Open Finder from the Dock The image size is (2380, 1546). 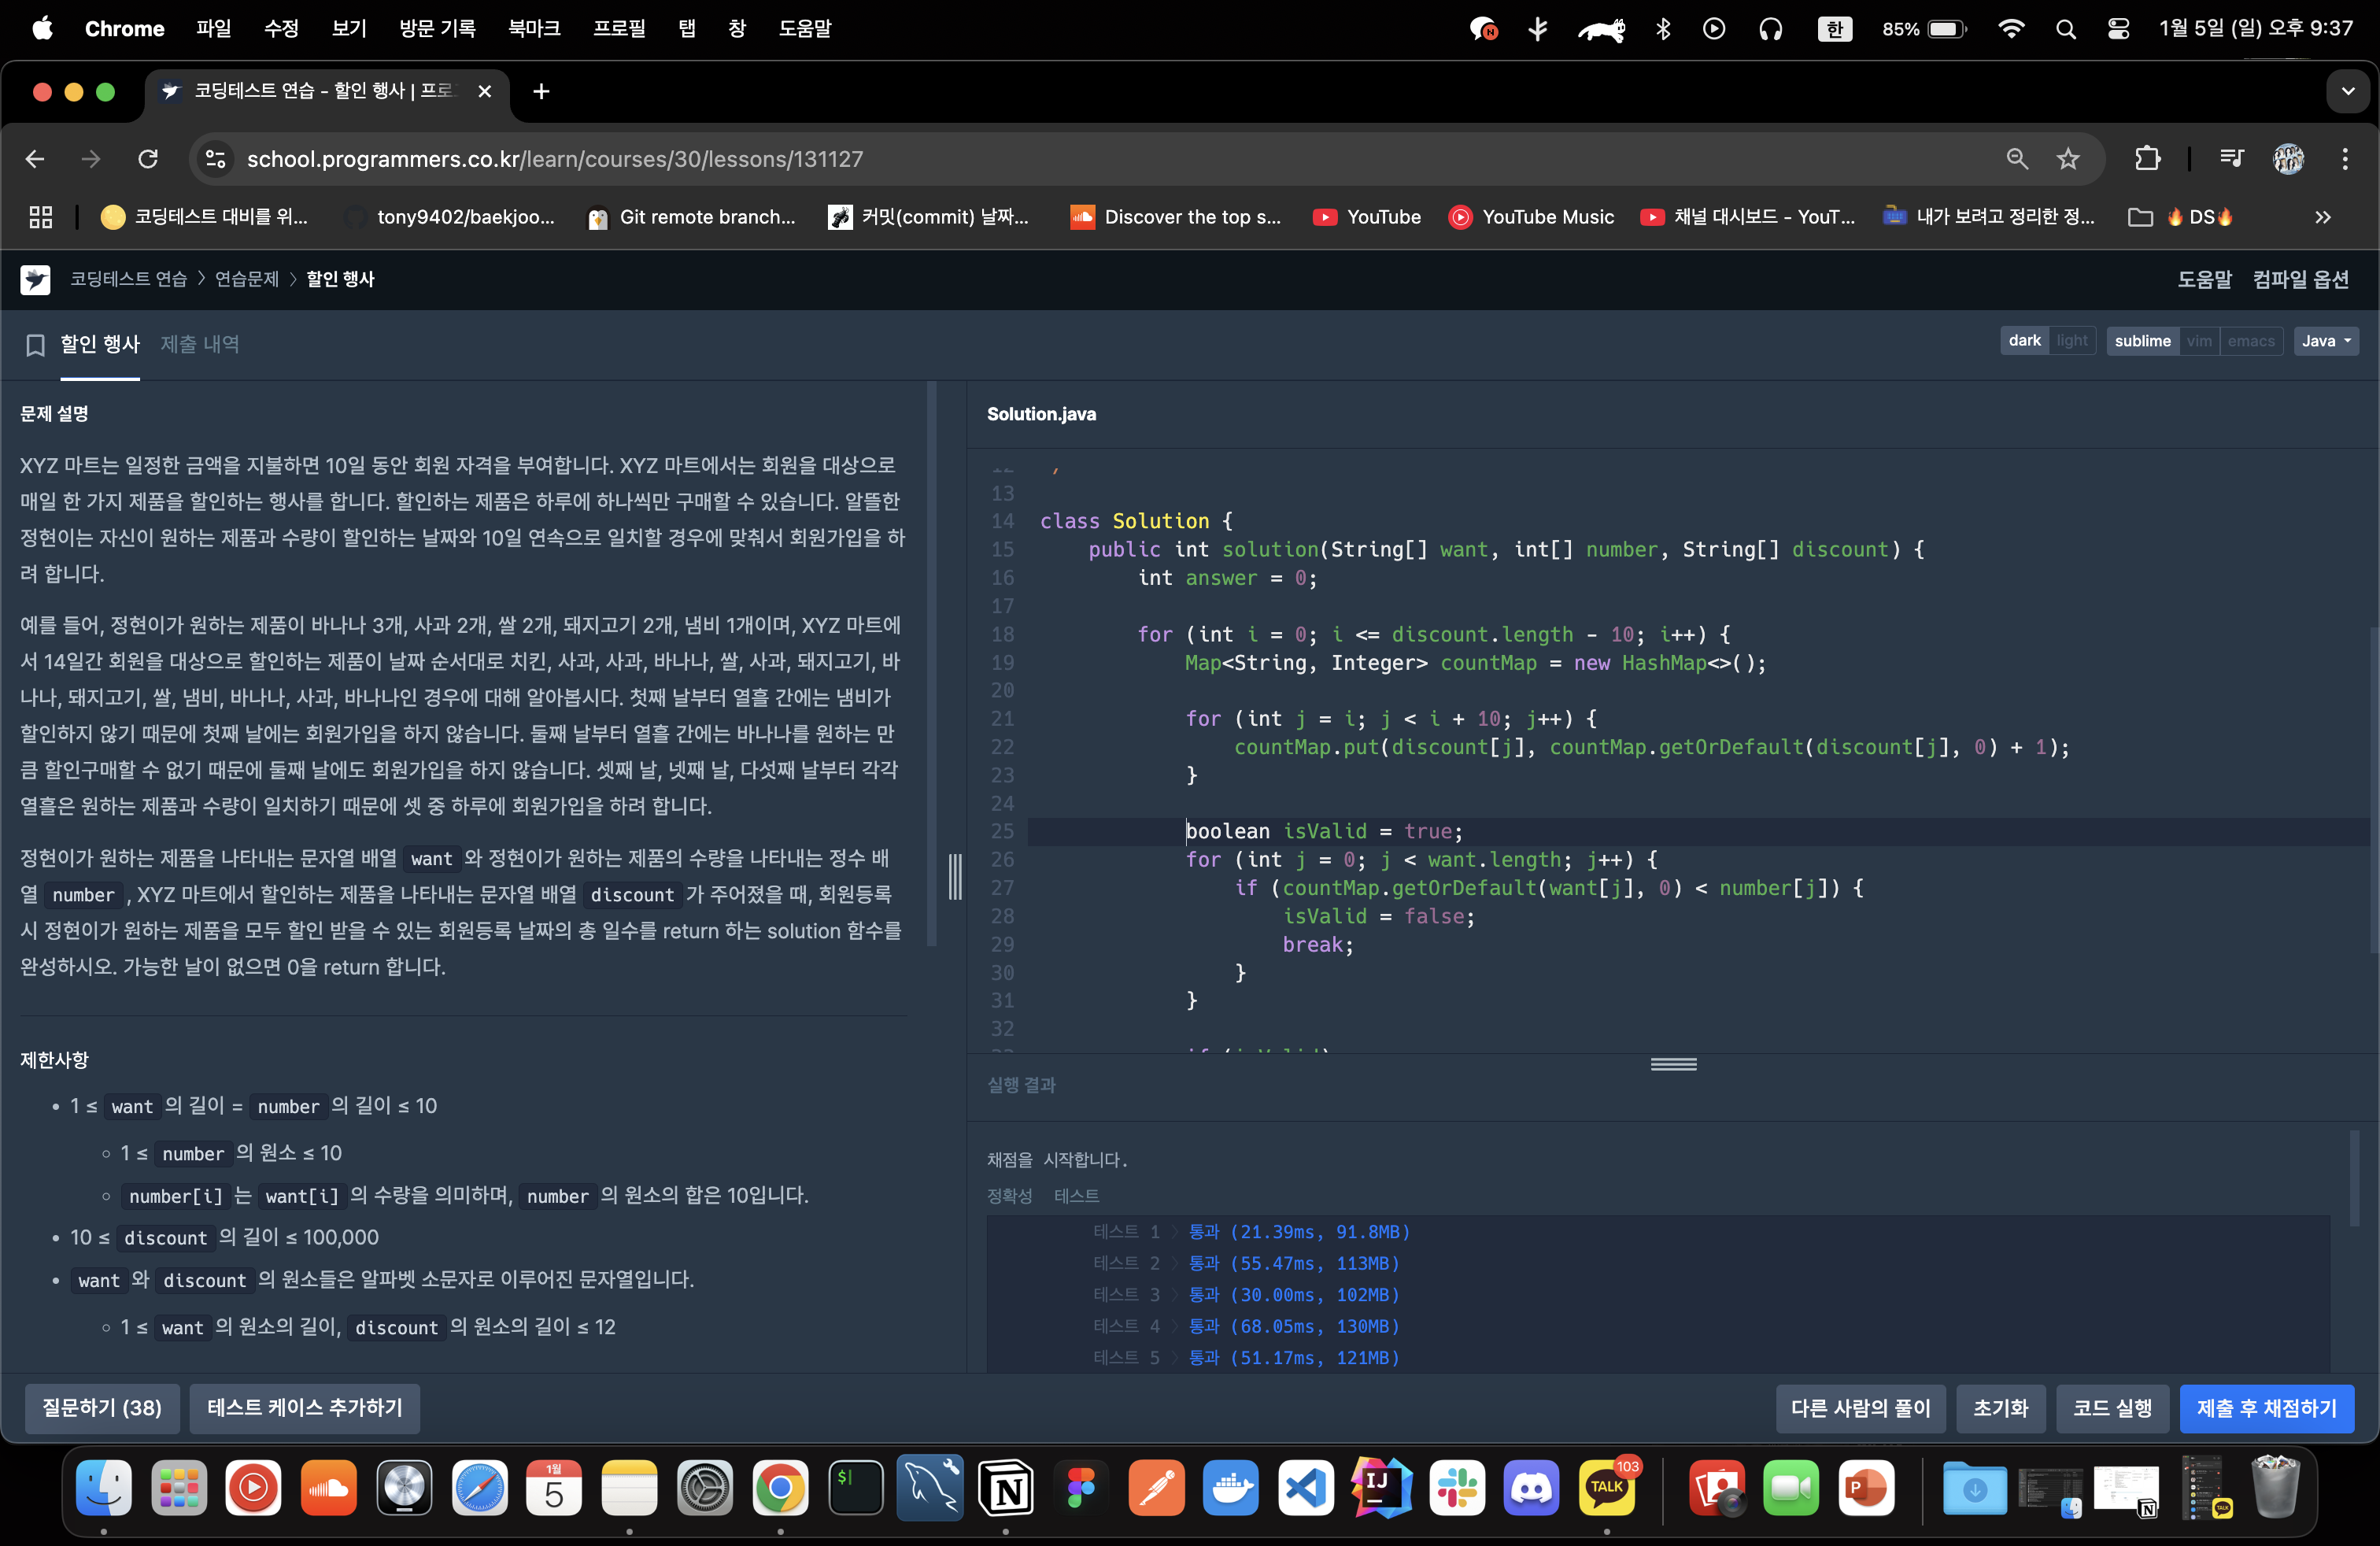pos(104,1488)
